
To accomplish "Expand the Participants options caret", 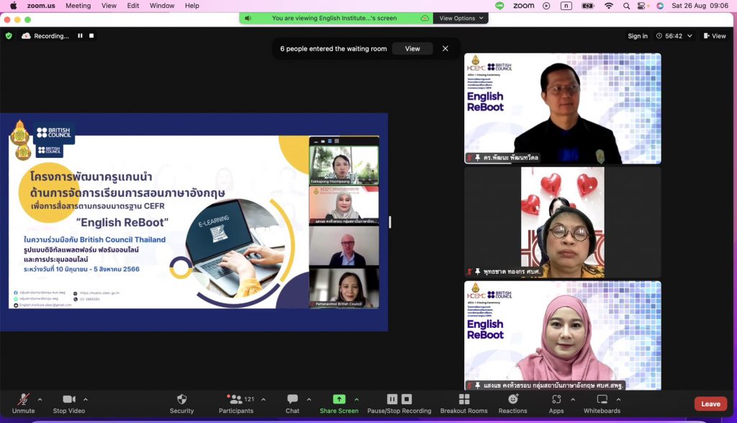I will click(x=263, y=399).
